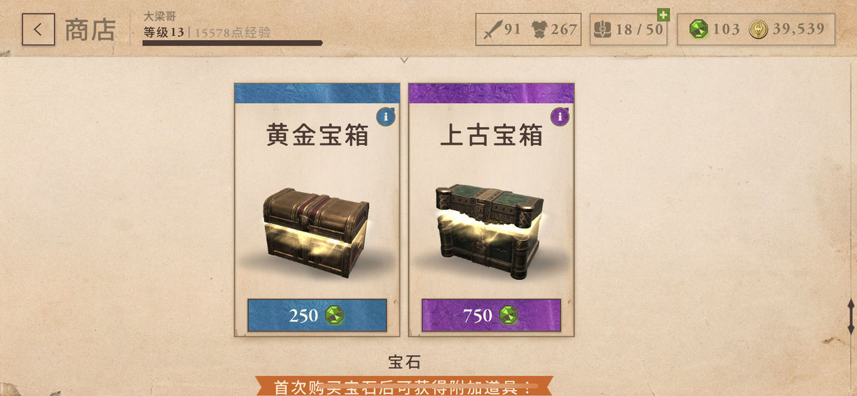Image resolution: width=857 pixels, height=396 pixels.
Task: Open the chest inventory 18 / 50 icon
Action: (x=603, y=29)
